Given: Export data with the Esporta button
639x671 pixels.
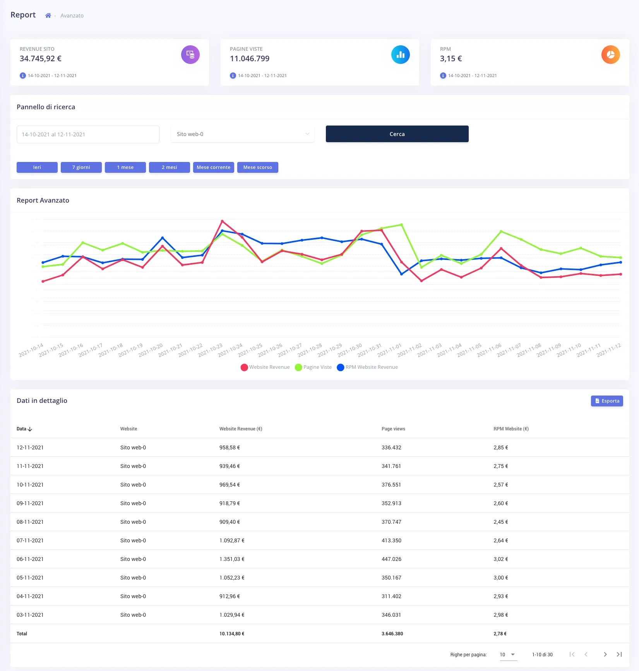Looking at the screenshot, I should (x=607, y=401).
